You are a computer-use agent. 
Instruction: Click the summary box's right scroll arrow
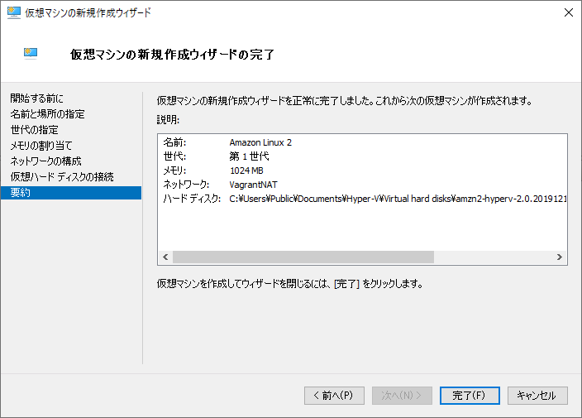[560, 257]
